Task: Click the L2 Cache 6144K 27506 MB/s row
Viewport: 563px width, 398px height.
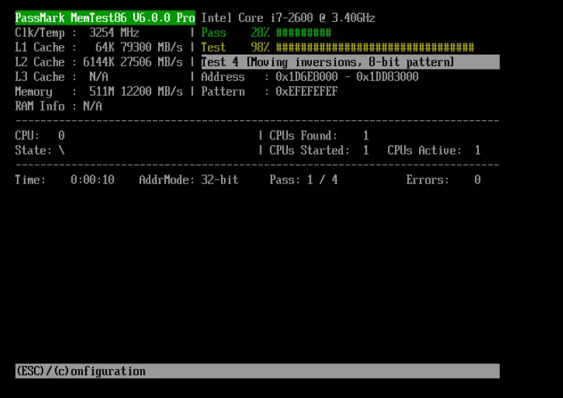Action: pos(99,62)
